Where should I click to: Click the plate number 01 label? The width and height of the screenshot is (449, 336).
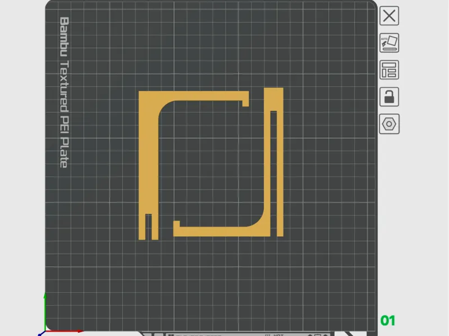[x=388, y=320]
